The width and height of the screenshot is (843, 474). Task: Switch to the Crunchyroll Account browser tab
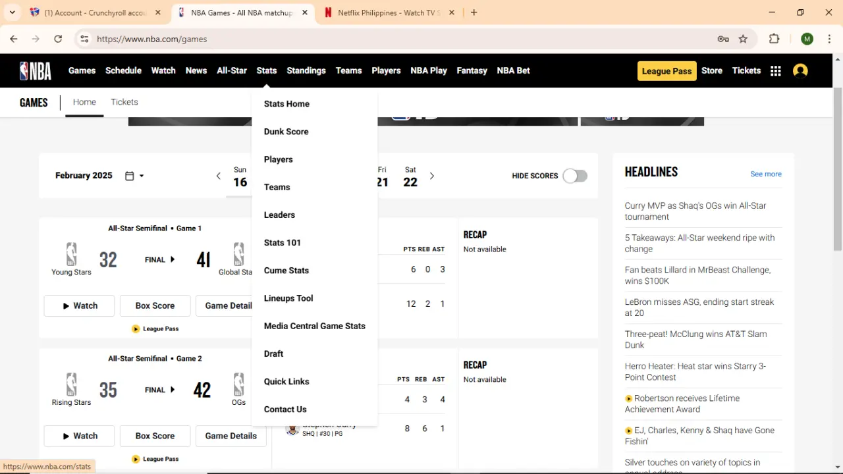(95, 13)
